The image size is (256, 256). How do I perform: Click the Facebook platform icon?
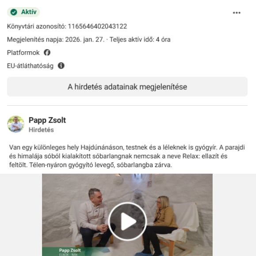pyautogui.click(x=47, y=53)
